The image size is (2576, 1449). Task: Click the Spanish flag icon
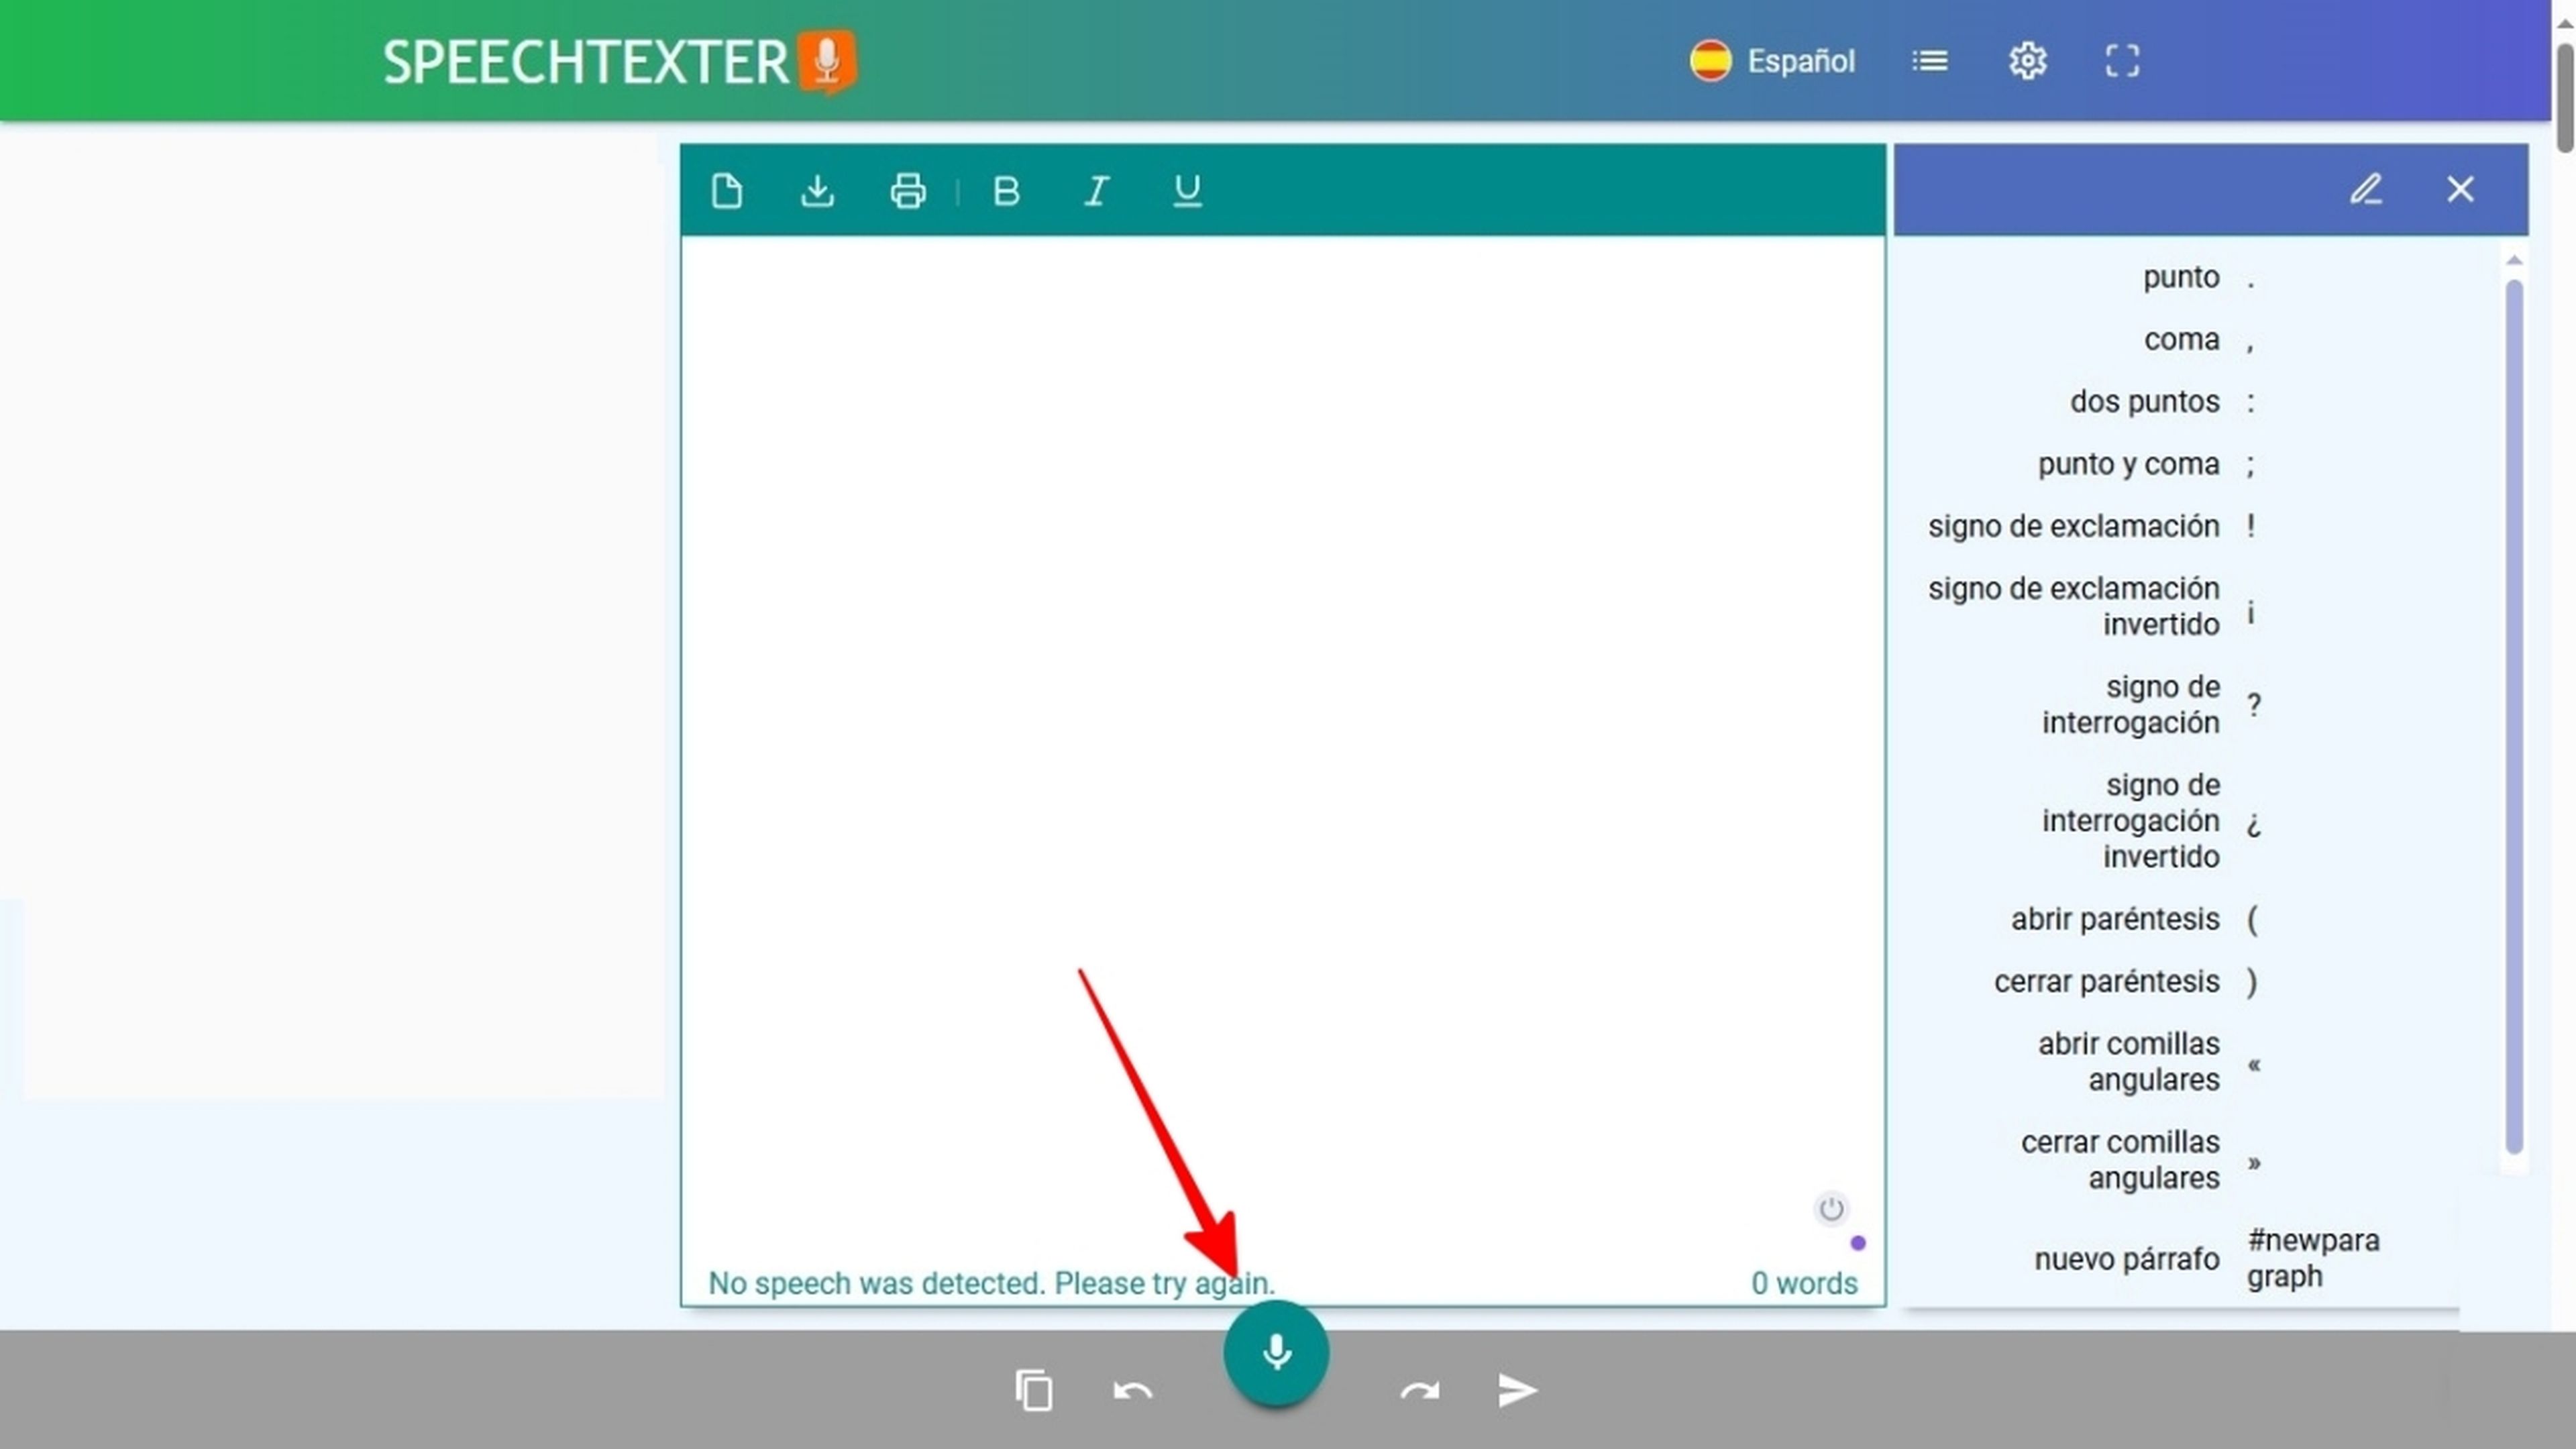(1710, 61)
